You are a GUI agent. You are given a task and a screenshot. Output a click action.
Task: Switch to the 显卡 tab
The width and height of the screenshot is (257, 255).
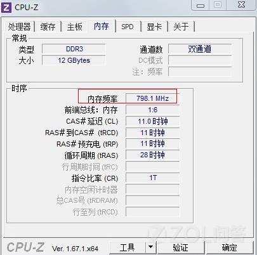154,27
